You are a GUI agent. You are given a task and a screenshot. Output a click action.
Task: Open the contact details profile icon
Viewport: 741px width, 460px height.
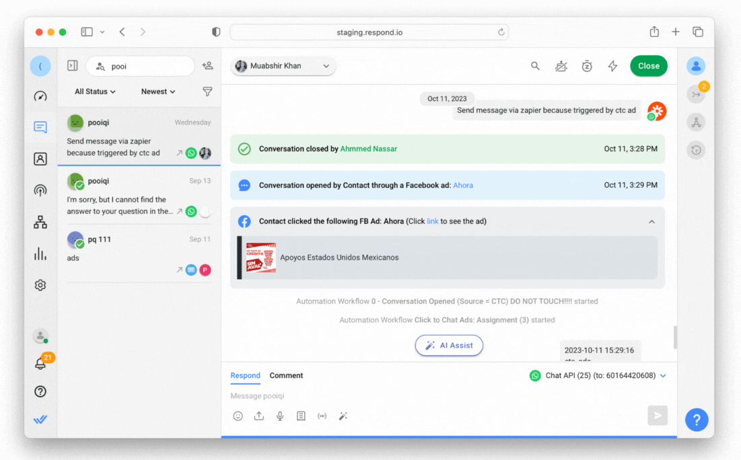[696, 66]
